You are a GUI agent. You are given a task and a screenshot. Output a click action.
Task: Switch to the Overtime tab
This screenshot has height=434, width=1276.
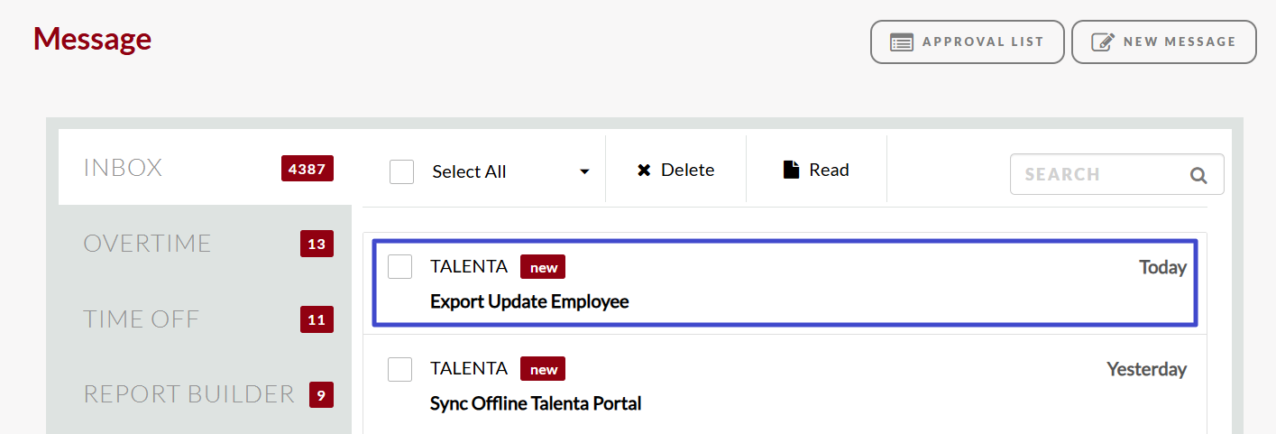coord(147,244)
